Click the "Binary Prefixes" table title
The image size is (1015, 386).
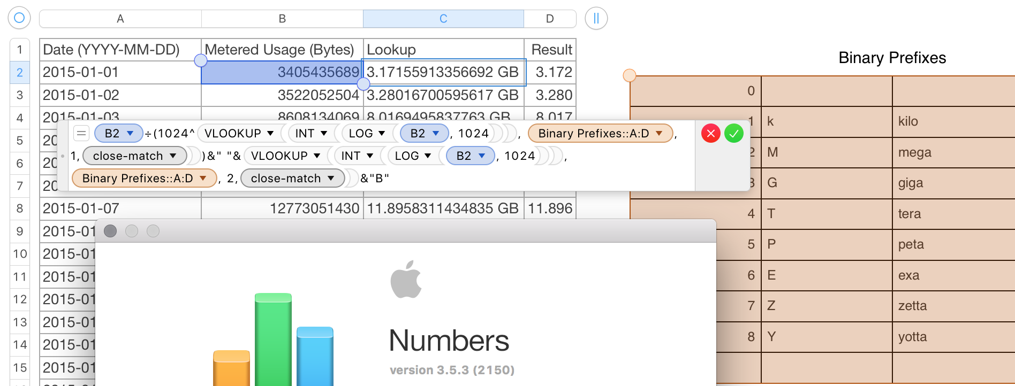[892, 58]
